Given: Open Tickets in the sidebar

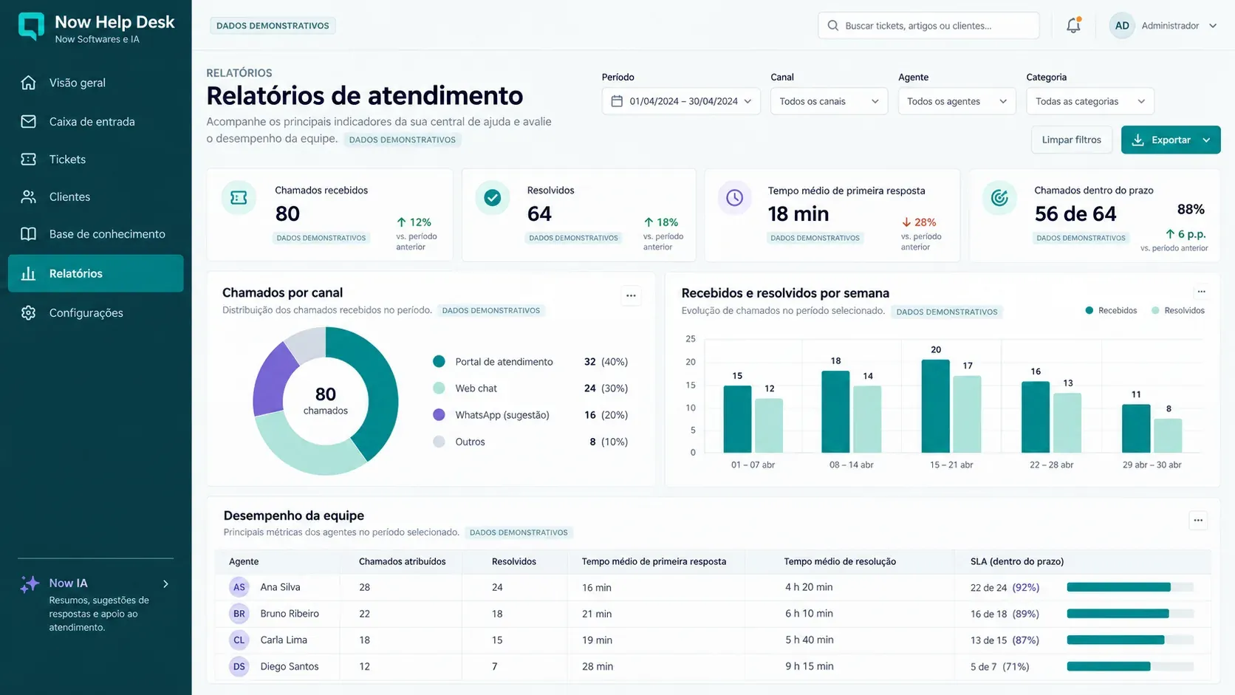Looking at the screenshot, I should [x=96, y=159].
